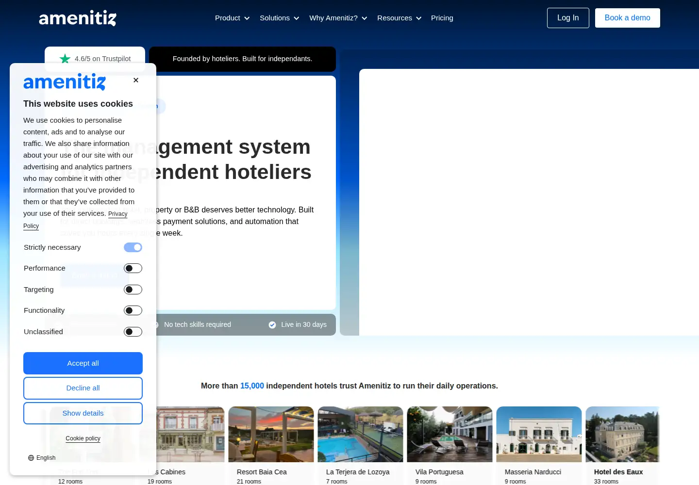Click the Founded by hoteliers banner text
Image resolution: width=699 pixels, height=485 pixels.
tap(242, 59)
